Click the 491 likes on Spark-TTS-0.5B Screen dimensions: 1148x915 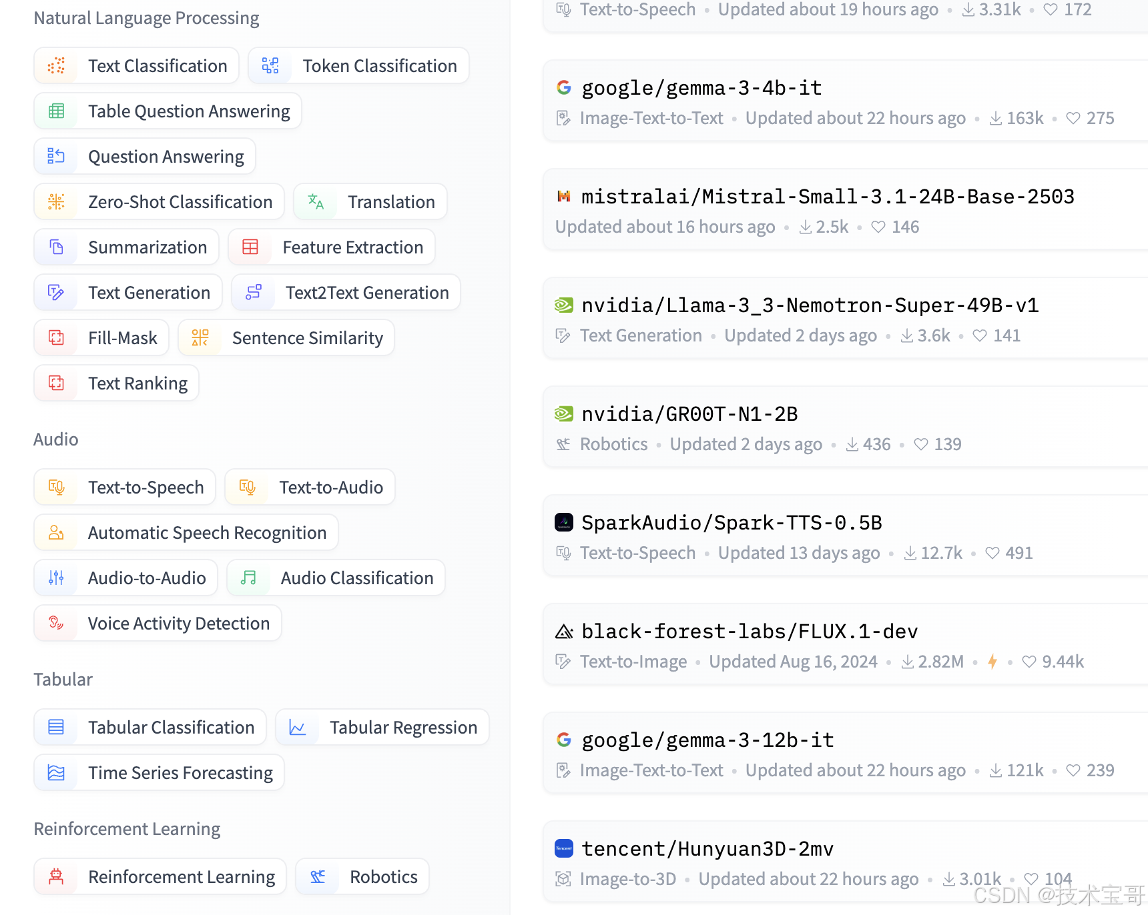click(x=1009, y=553)
